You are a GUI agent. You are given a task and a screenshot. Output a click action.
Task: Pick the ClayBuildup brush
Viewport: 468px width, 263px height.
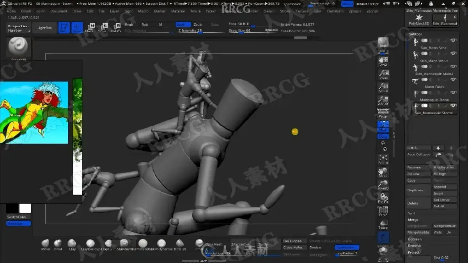pyautogui.click(x=90, y=245)
